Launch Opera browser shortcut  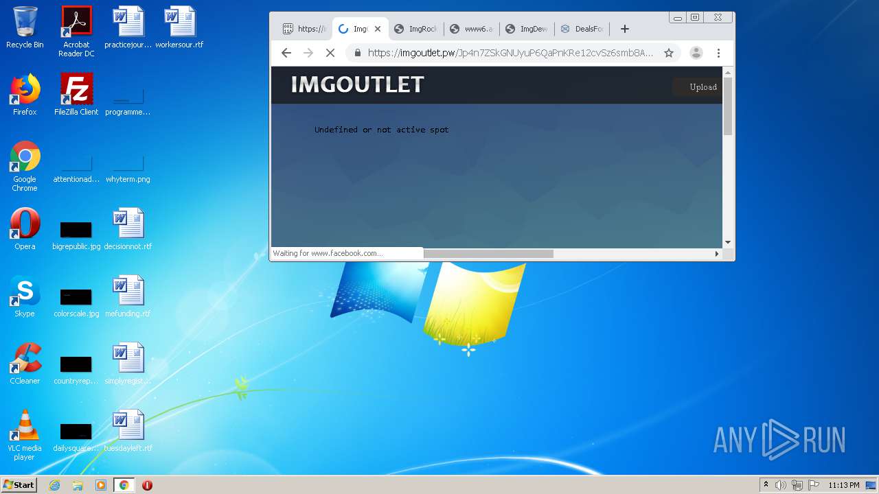pos(25,229)
